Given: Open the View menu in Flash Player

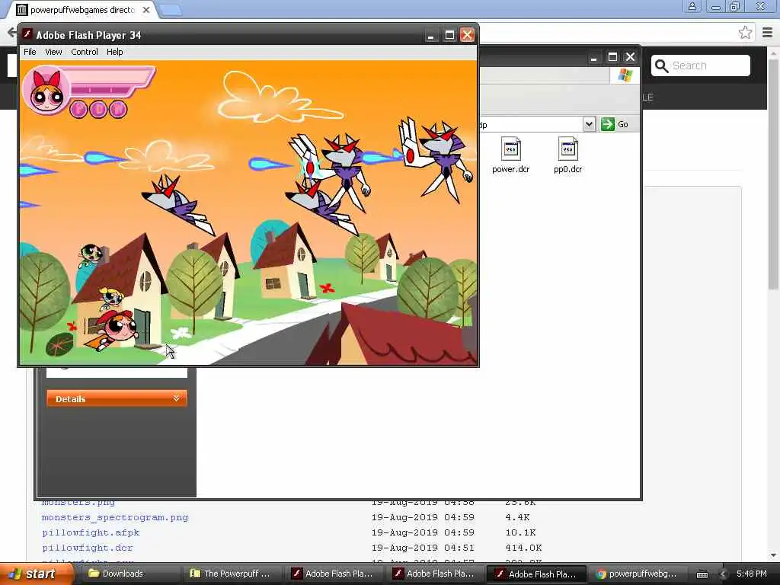Looking at the screenshot, I should tap(53, 52).
